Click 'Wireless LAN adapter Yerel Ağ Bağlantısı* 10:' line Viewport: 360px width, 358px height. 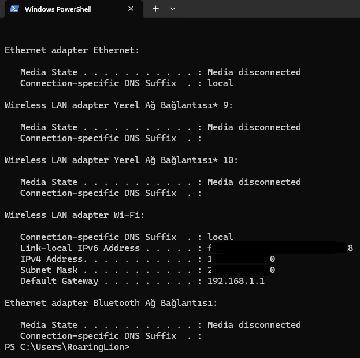121,160
